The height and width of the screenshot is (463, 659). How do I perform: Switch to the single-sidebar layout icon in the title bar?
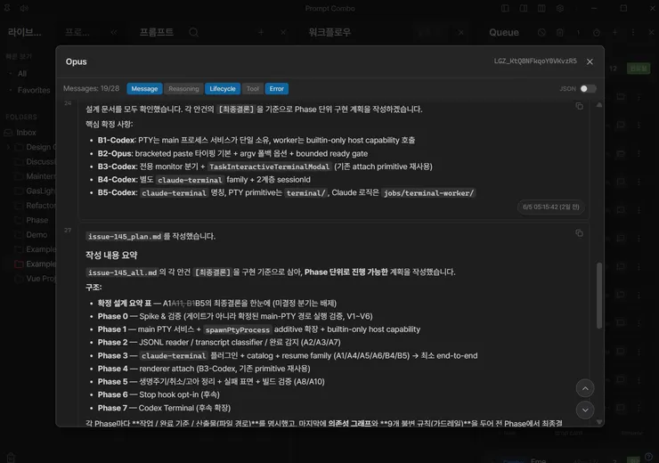pos(505,8)
